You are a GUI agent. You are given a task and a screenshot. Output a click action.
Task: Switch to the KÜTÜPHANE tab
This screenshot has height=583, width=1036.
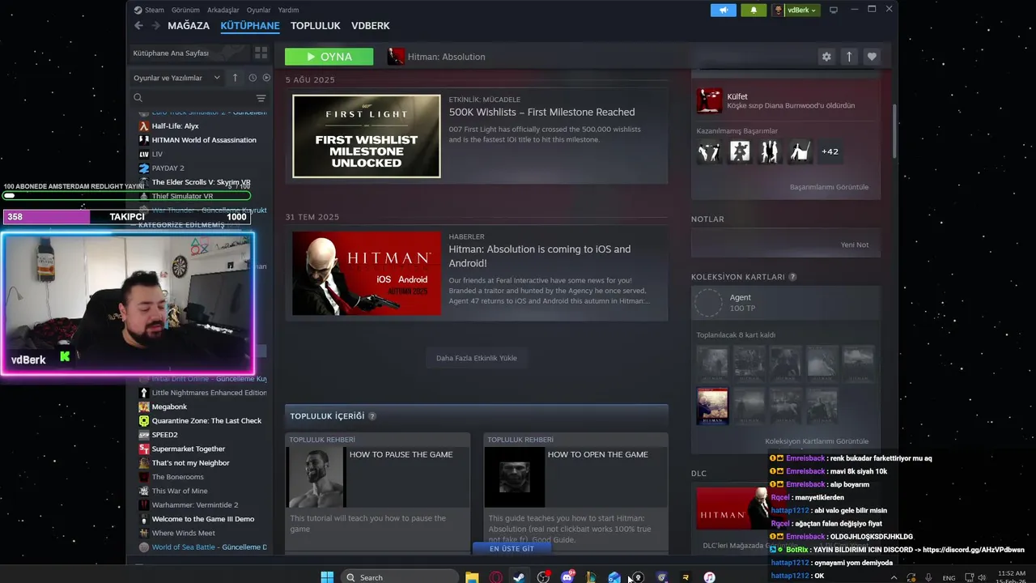tap(250, 26)
